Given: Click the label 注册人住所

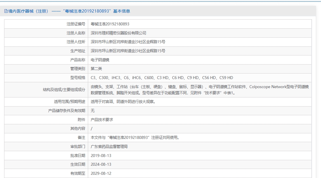Looking at the screenshot, I should point(76,42).
